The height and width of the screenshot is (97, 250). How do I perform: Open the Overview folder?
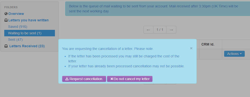16,14
